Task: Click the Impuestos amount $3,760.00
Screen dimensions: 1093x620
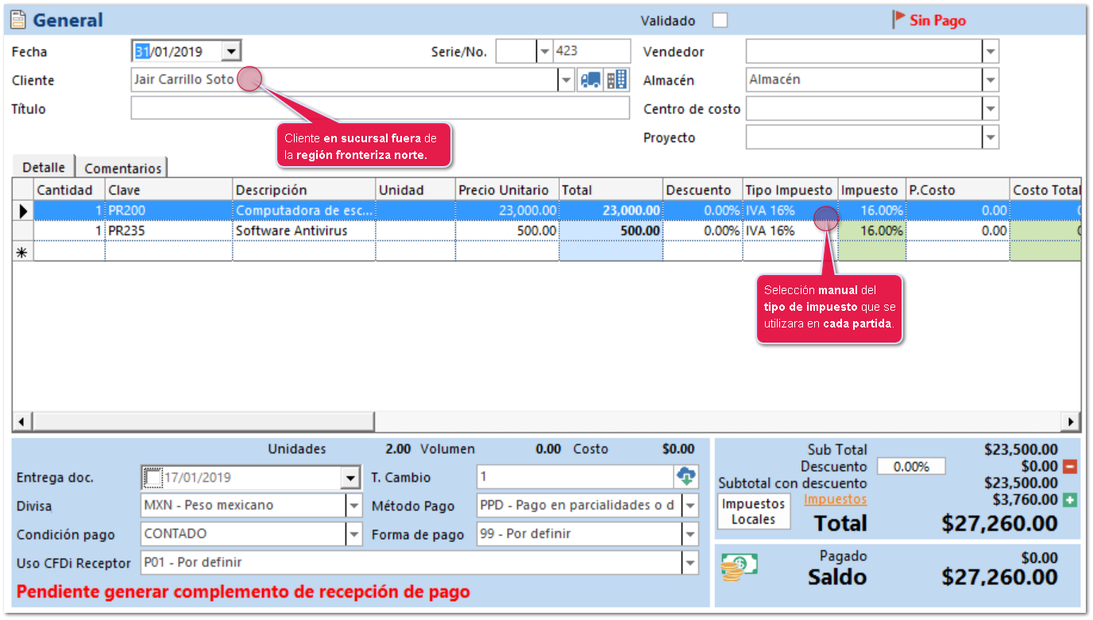Action: point(1025,500)
